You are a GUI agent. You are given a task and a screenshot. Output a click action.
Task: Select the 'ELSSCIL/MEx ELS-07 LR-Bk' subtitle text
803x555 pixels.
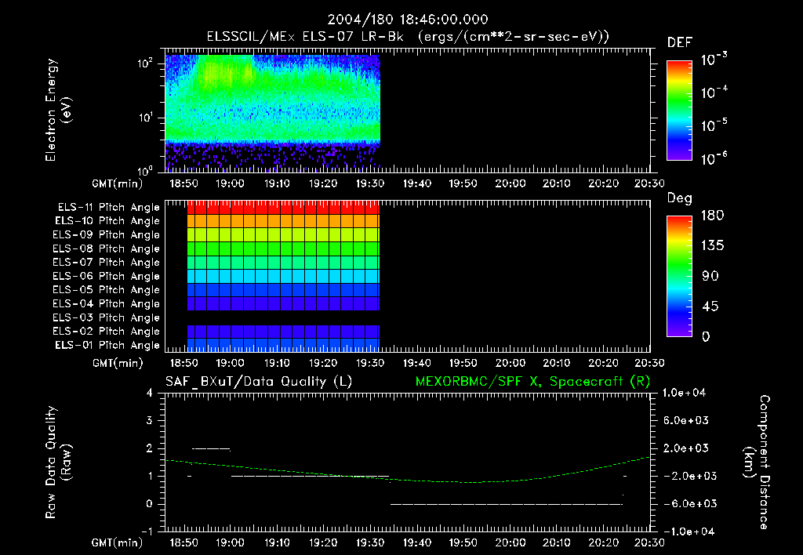(x=305, y=37)
